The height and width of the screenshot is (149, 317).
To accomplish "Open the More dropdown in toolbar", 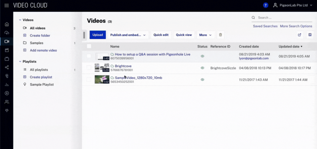I will click(205, 35).
